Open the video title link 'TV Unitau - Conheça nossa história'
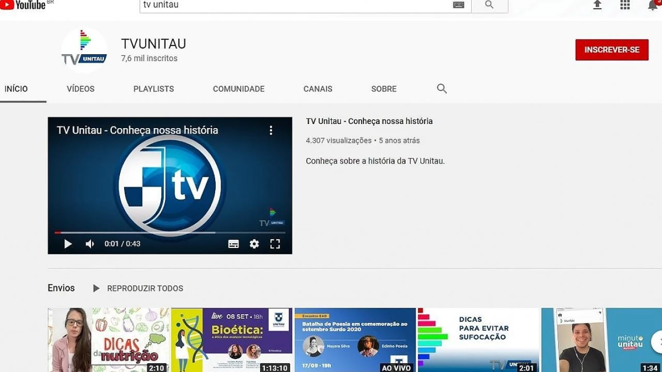Screen dimensions: 662x372 369,121
